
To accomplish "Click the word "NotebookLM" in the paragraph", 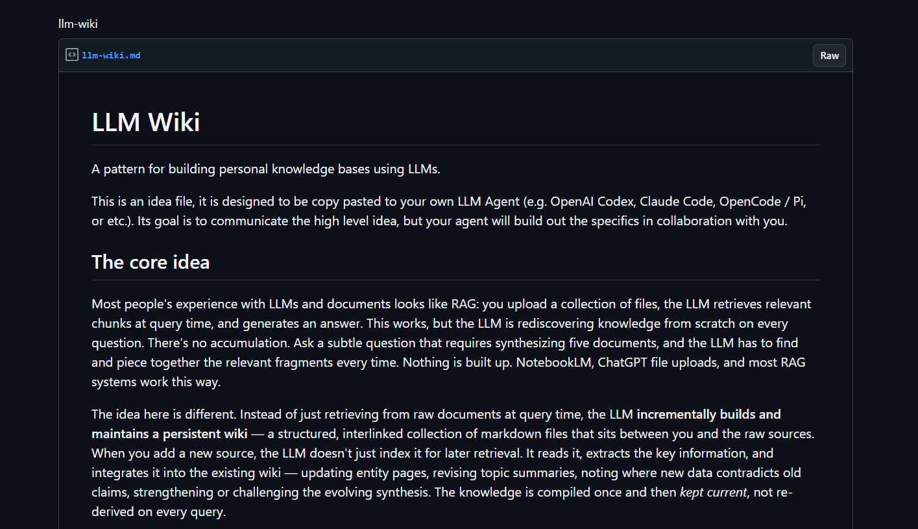I will 555,362.
